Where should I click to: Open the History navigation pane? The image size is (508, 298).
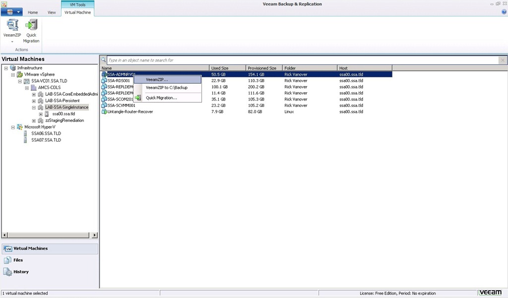(x=50, y=272)
